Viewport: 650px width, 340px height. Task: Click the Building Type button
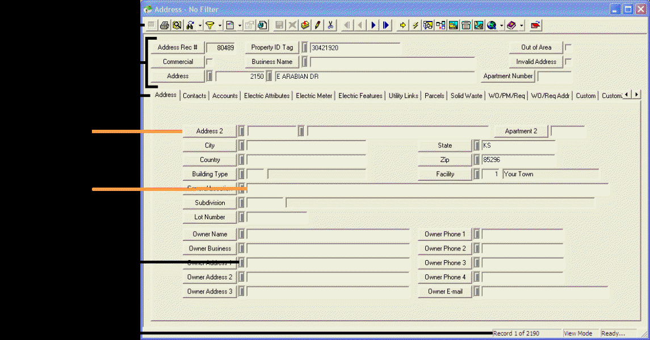209,174
